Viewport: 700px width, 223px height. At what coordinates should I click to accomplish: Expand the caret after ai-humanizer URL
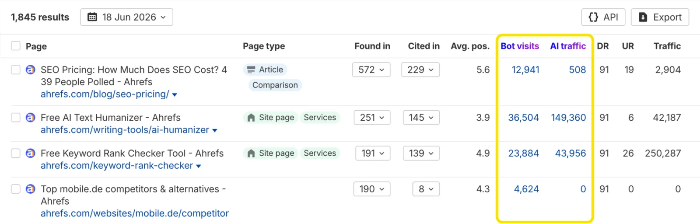click(x=215, y=131)
